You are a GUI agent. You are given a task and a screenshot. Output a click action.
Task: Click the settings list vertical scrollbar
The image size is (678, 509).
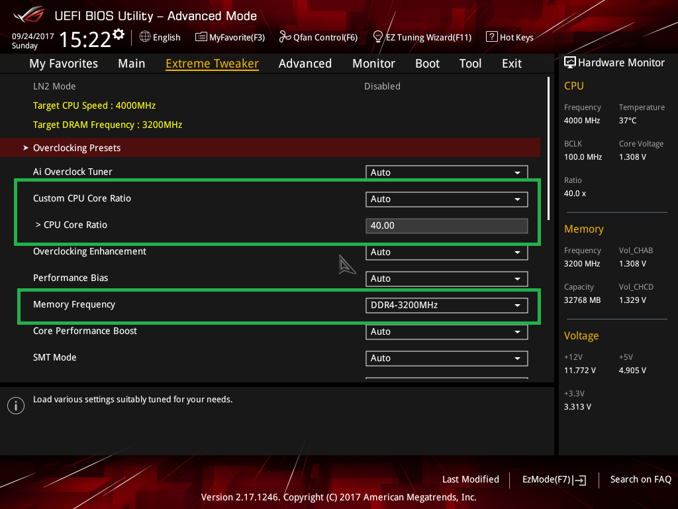[548, 148]
